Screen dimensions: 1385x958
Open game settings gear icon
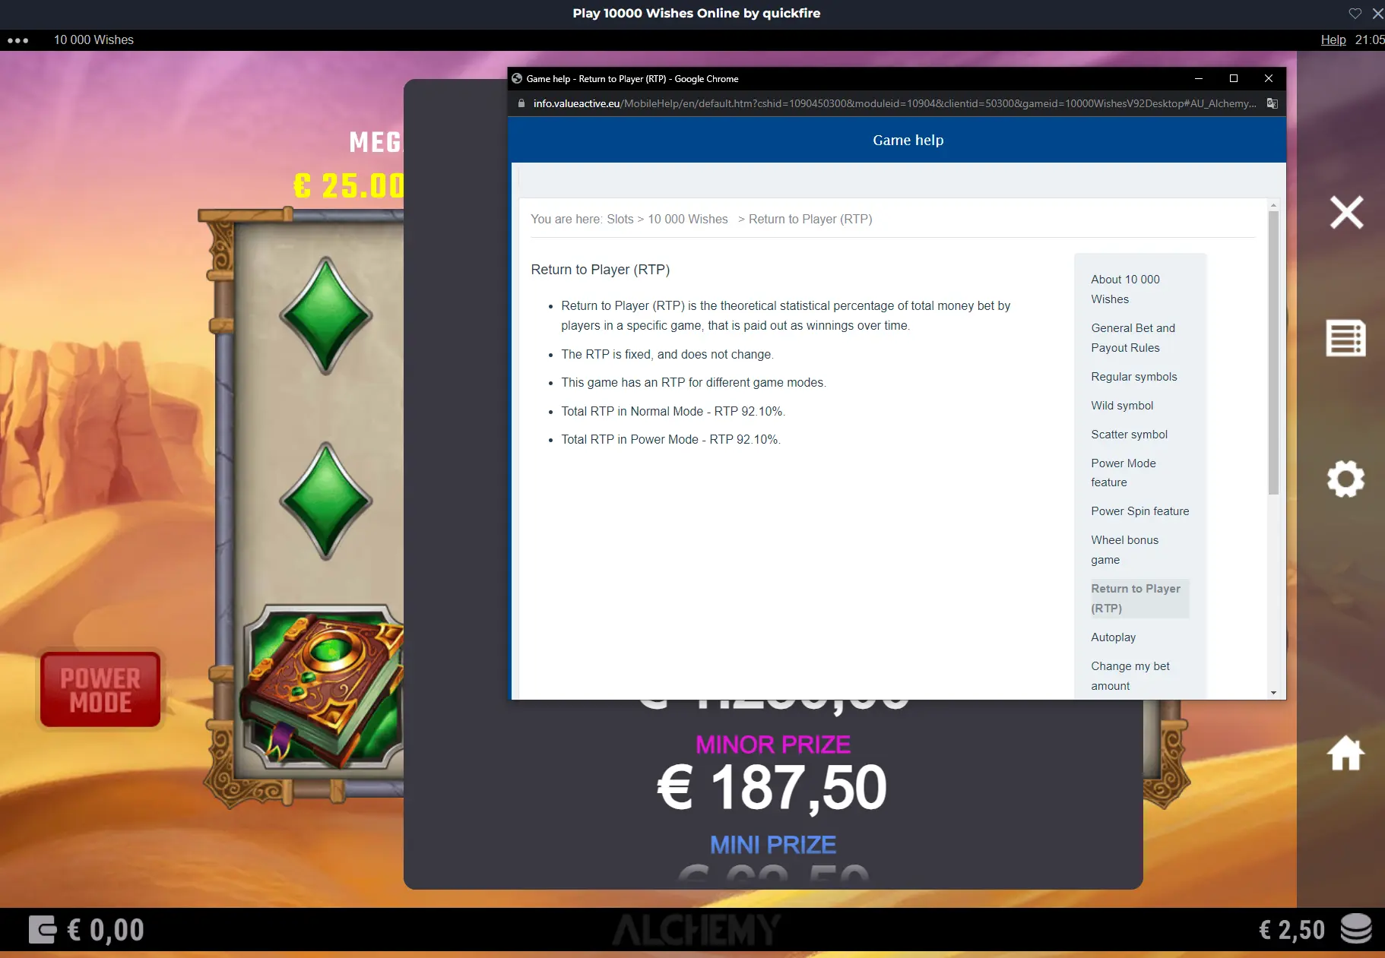click(x=1346, y=479)
